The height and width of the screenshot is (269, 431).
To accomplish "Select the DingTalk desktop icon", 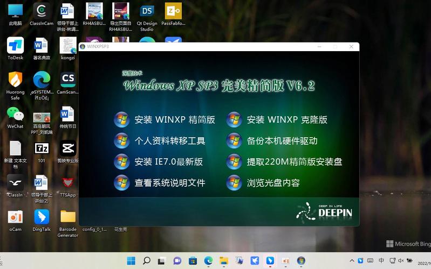I will point(42,220).
